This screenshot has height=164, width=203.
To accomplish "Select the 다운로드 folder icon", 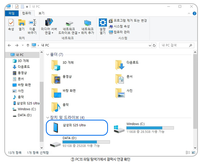I will pyautogui.click(x=120, y=65).
